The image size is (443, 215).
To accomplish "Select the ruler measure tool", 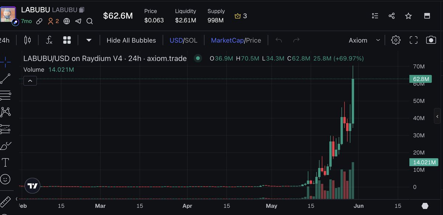I will point(4,202).
